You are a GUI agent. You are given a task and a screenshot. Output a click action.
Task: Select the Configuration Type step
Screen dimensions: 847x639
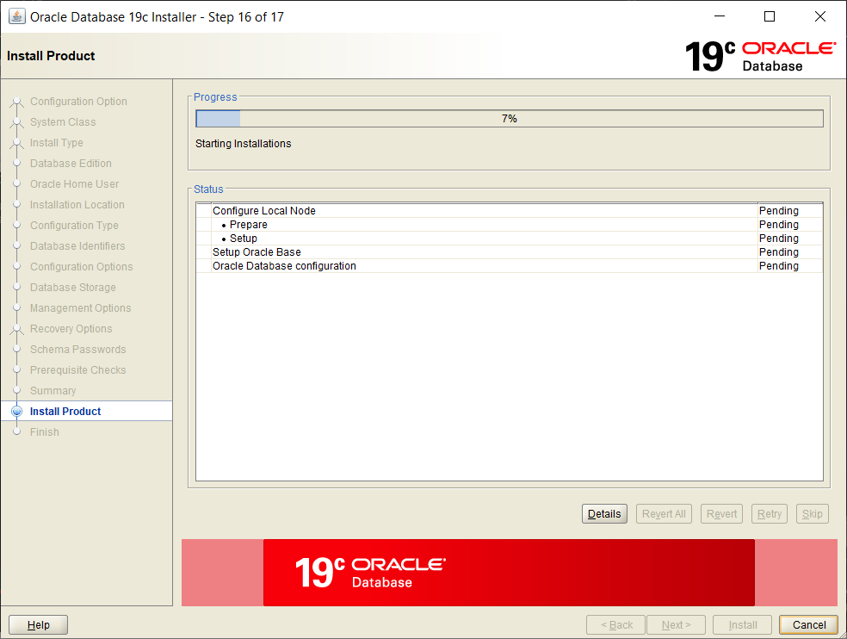74,226
